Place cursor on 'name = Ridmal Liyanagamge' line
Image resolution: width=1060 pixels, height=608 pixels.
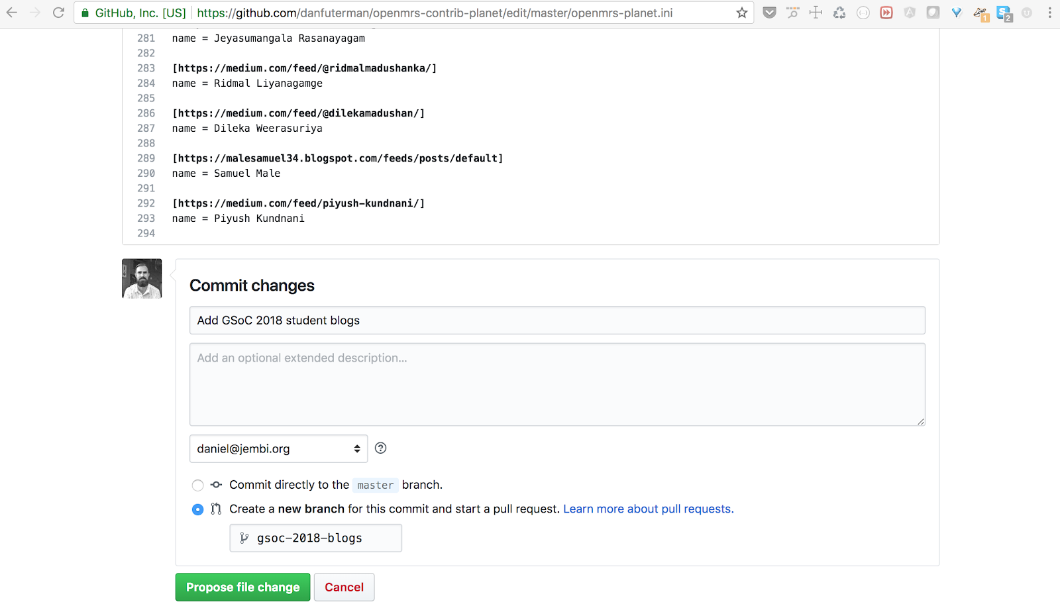click(x=247, y=83)
